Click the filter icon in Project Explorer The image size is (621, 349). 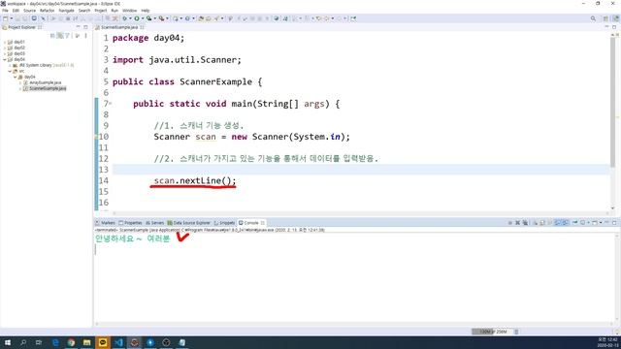67,36
